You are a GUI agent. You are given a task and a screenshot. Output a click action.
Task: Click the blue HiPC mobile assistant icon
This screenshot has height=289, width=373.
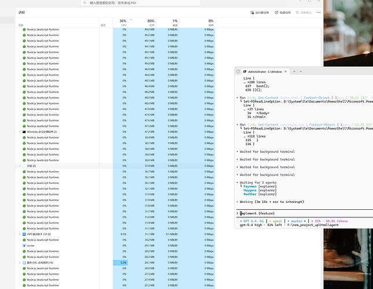(24, 234)
